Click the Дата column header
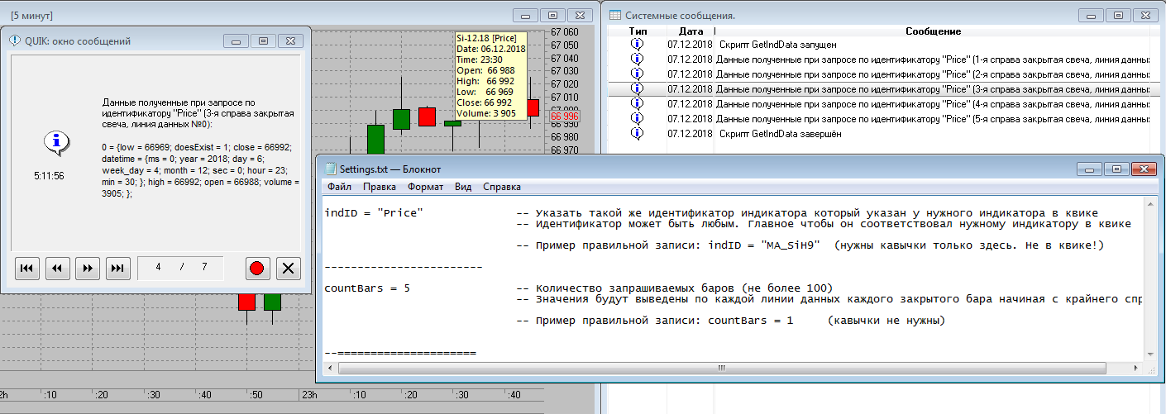The image size is (1166, 414). tap(690, 31)
